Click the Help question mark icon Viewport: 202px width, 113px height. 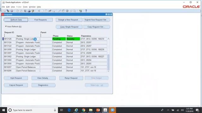86,11
